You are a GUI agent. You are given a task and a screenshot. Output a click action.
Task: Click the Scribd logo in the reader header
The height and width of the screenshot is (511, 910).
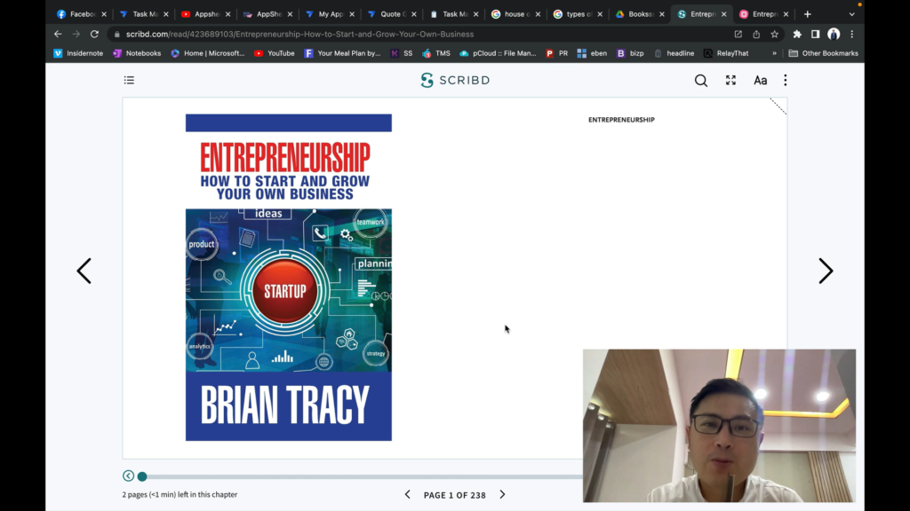456,80
